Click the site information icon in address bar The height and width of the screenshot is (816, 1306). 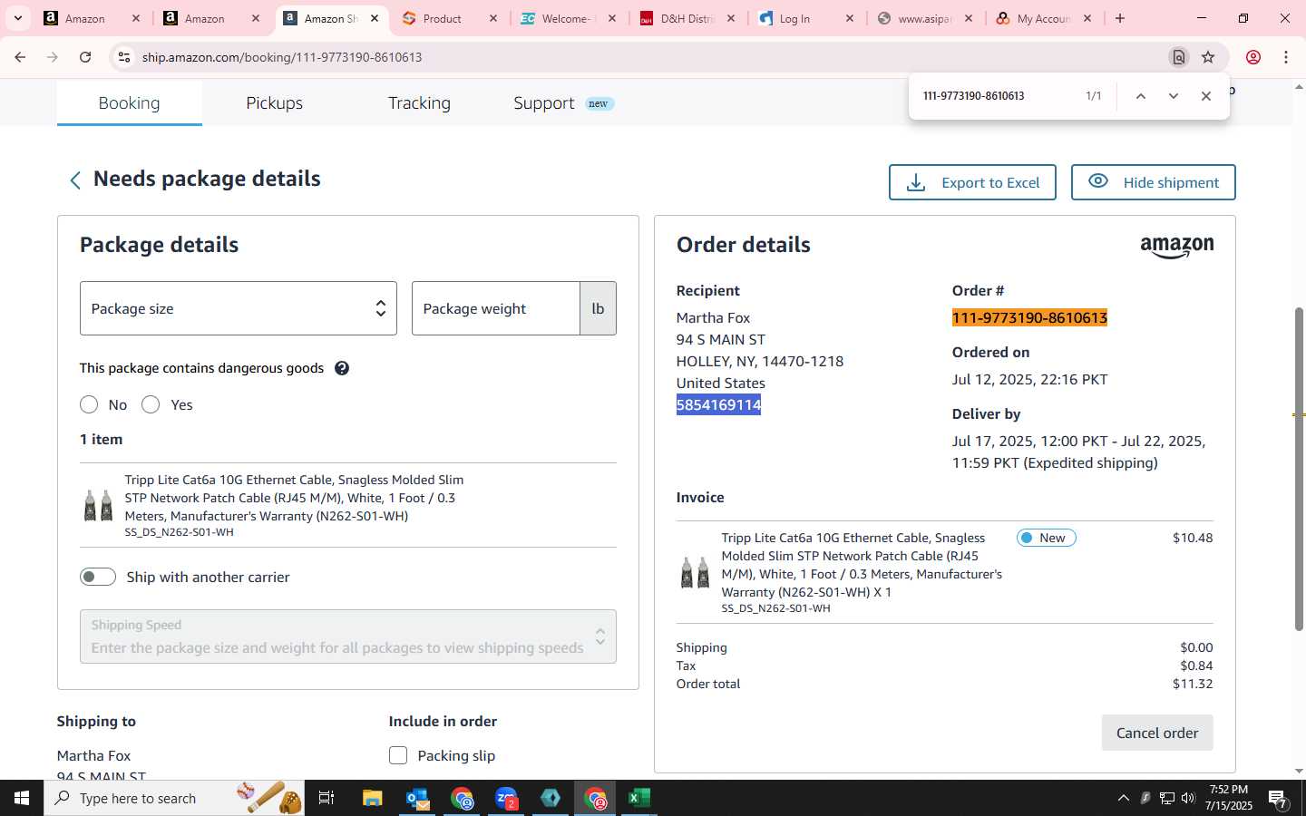[124, 57]
